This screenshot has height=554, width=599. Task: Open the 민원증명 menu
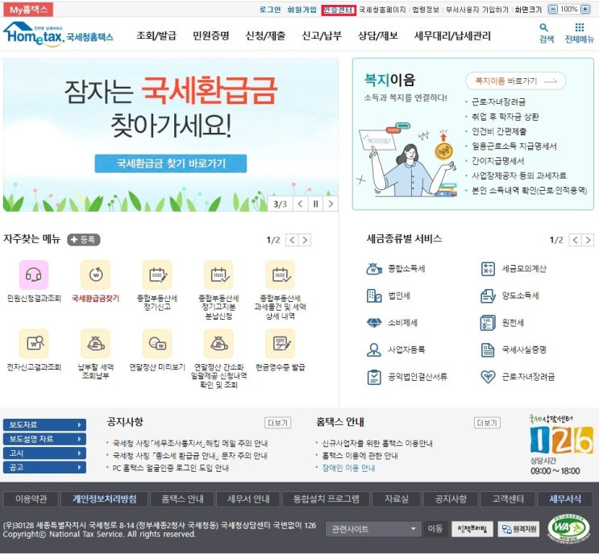click(x=211, y=36)
